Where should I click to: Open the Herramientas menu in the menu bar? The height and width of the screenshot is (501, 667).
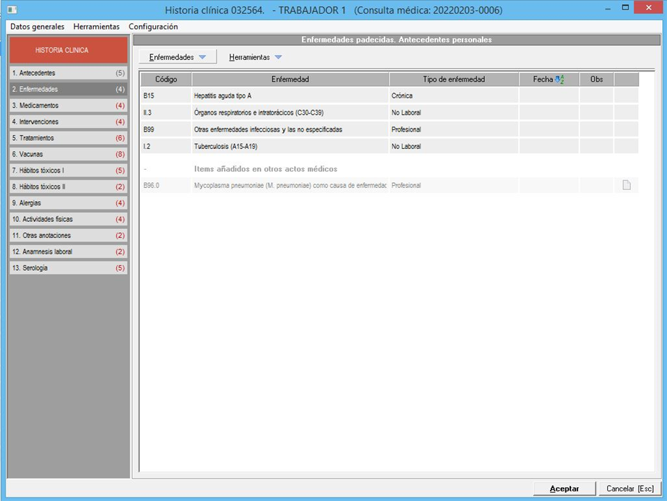[x=96, y=26]
